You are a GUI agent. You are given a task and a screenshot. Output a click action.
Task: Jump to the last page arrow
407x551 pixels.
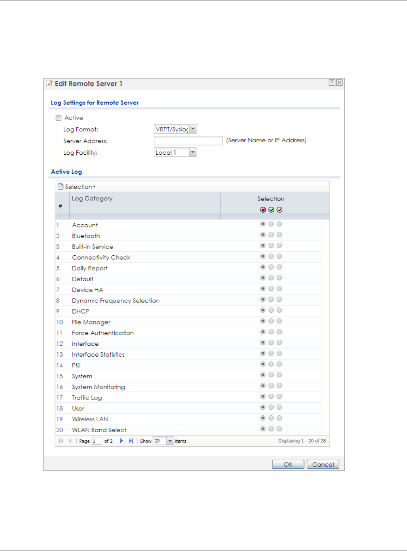(131, 441)
